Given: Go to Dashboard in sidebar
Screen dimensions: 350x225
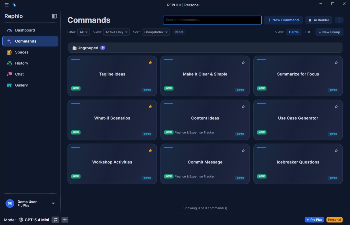Looking at the screenshot, I should (30, 30).
